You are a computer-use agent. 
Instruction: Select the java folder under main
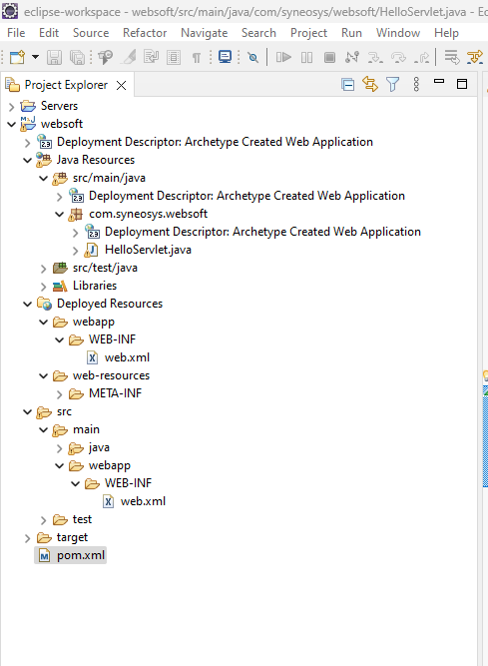pos(99,447)
